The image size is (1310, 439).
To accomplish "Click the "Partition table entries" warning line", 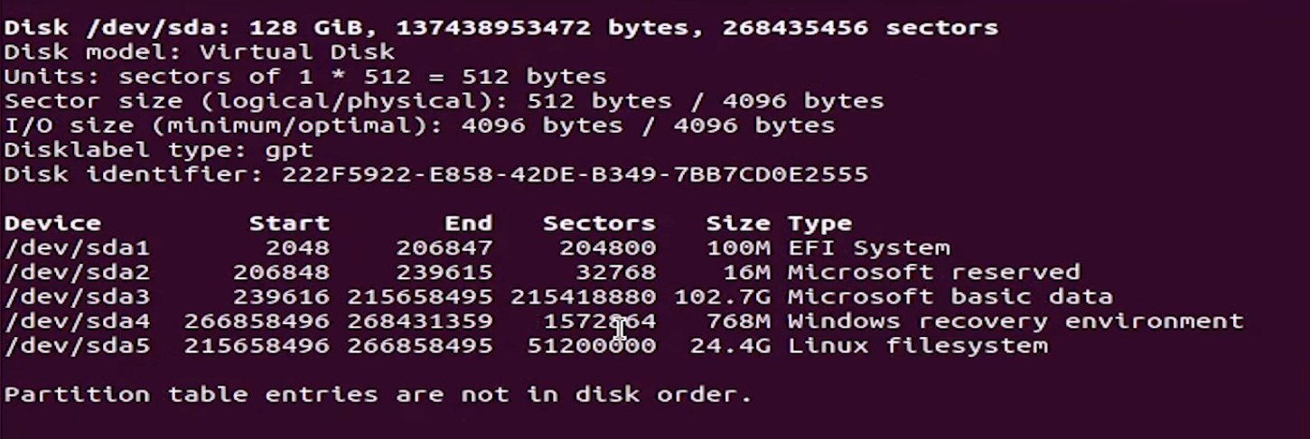I will 378,395.
